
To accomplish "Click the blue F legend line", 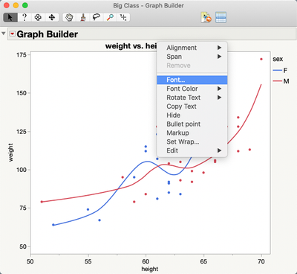I will tap(278, 71).
